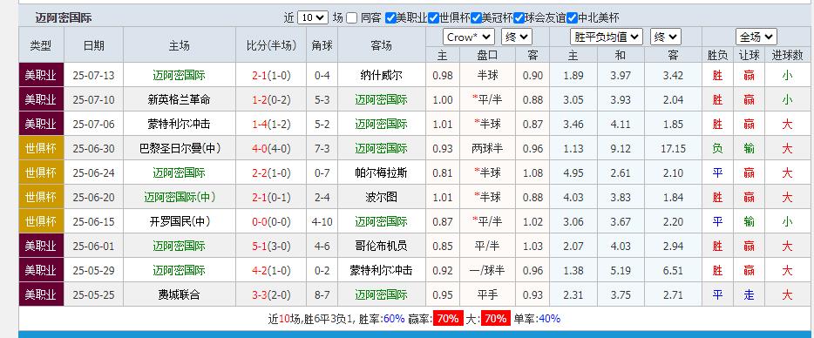814x338 pixels.
Task: Click away odds 17.15
Action: coord(674,148)
